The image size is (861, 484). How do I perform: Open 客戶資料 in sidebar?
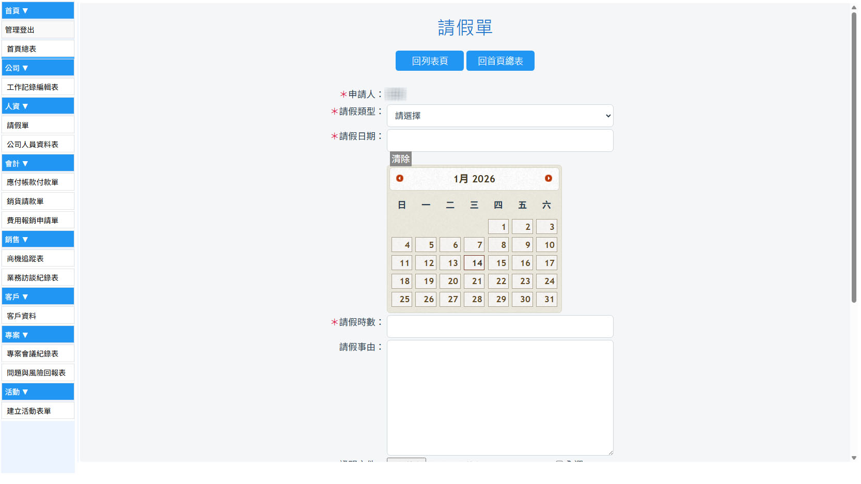[x=38, y=316]
